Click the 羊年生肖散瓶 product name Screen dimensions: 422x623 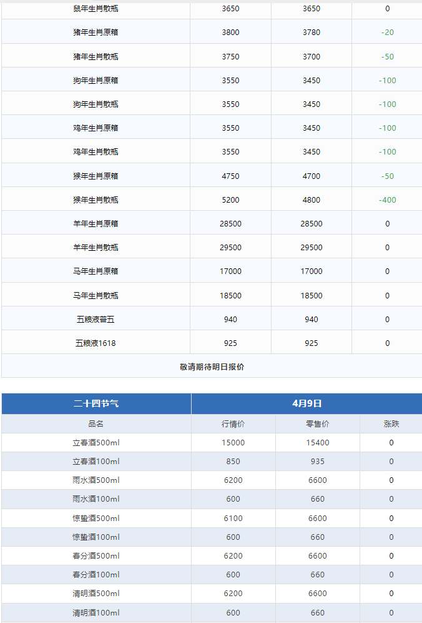pos(96,248)
